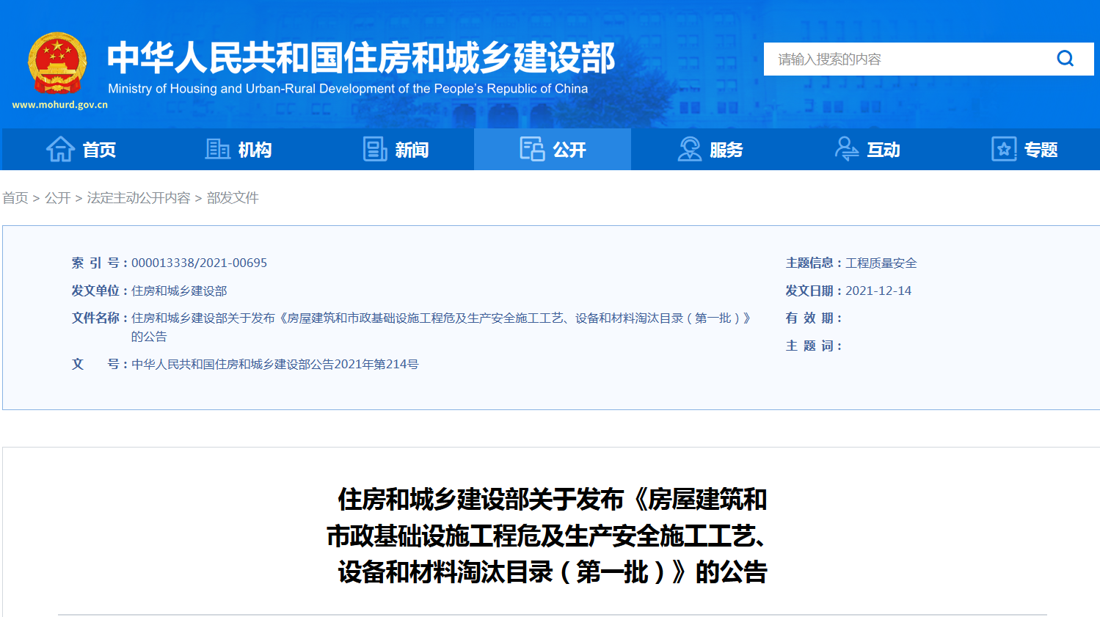Open the 专题 navigation tab
The width and height of the screenshot is (1100, 617).
[x=1024, y=150]
